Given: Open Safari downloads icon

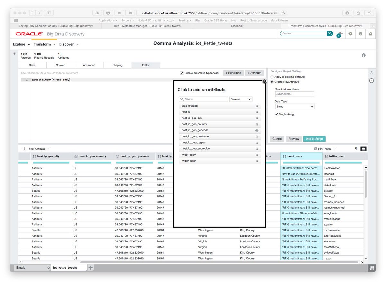Looking at the screenshot, I should click(347, 13).
